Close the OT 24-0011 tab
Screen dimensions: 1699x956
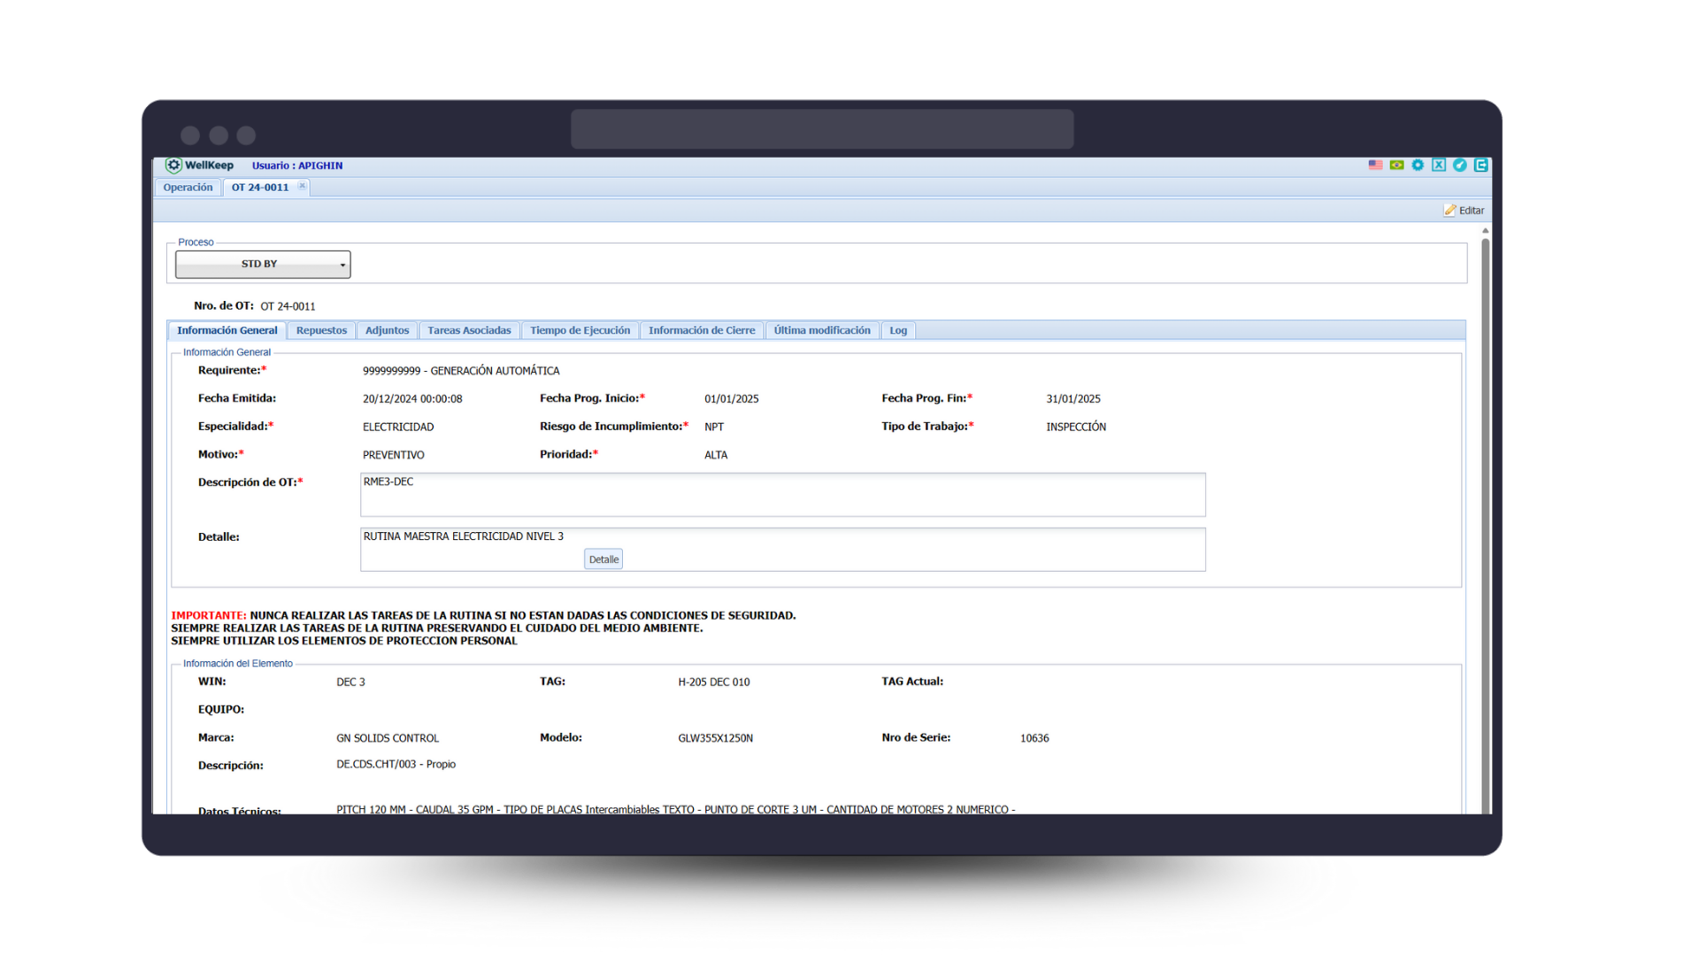click(302, 187)
